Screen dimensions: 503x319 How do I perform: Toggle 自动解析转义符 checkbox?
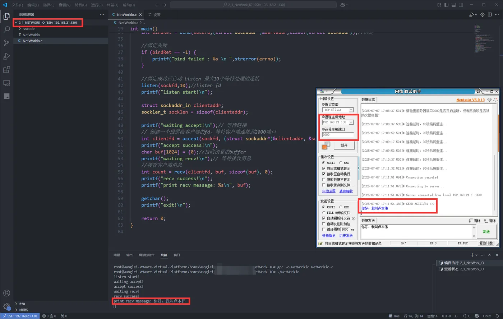point(324,218)
